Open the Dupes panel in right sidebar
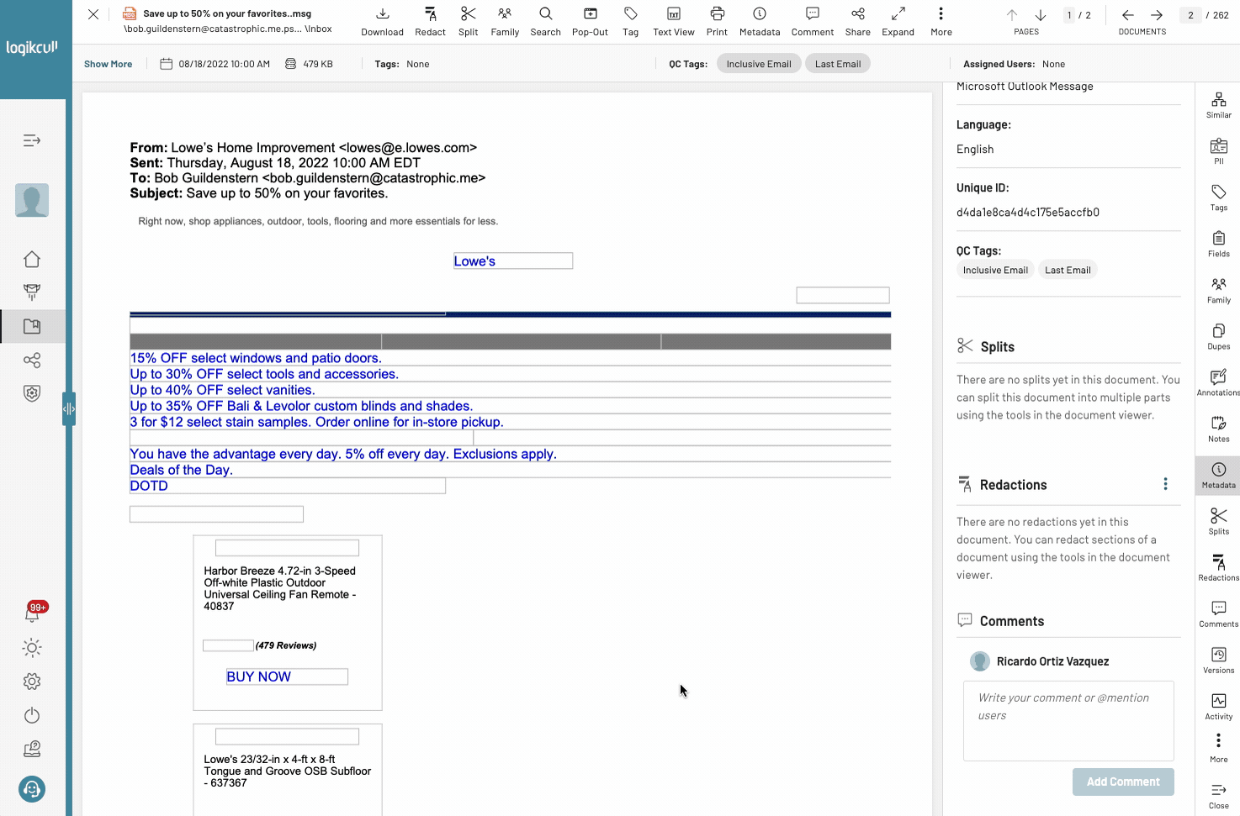This screenshot has height=816, width=1240. coord(1218,336)
